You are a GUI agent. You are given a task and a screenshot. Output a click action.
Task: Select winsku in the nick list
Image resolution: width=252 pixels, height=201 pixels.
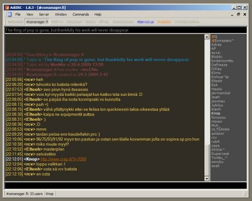coord(217,162)
